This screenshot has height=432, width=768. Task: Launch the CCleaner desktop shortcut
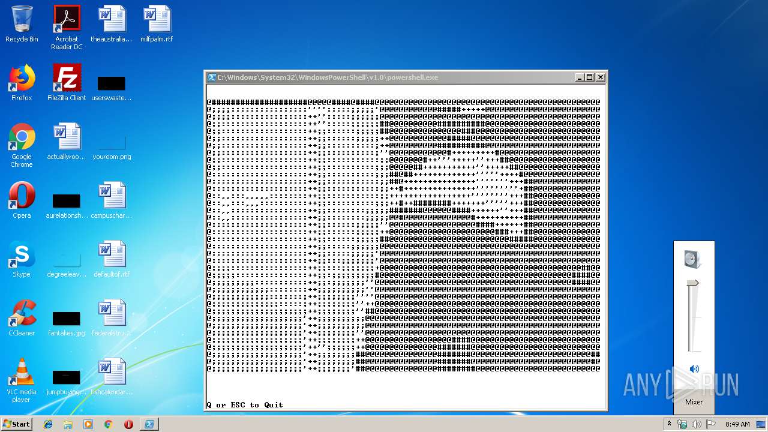[x=22, y=318]
